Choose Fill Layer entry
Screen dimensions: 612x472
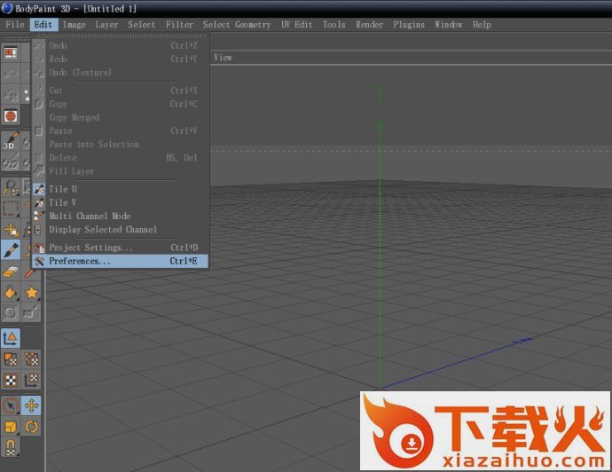click(121, 171)
